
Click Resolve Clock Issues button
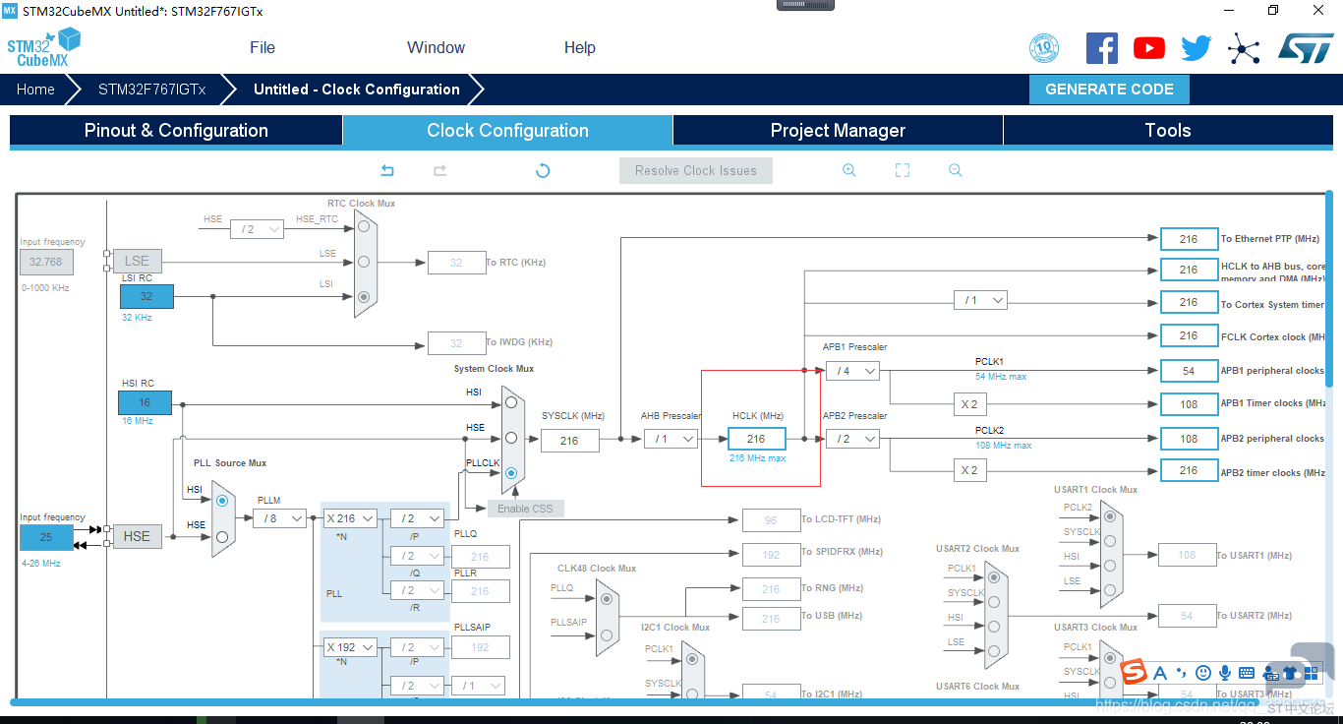(696, 170)
